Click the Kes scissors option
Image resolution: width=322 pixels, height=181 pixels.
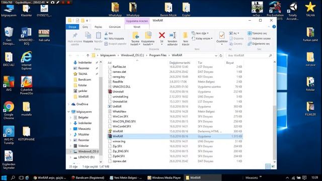point(109,33)
